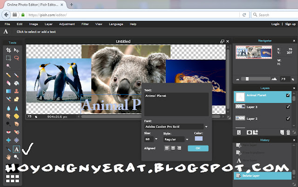Select the Color Picker eyedropper tool
The width and height of the screenshot is (298, 187).
click(x=8, y=149)
